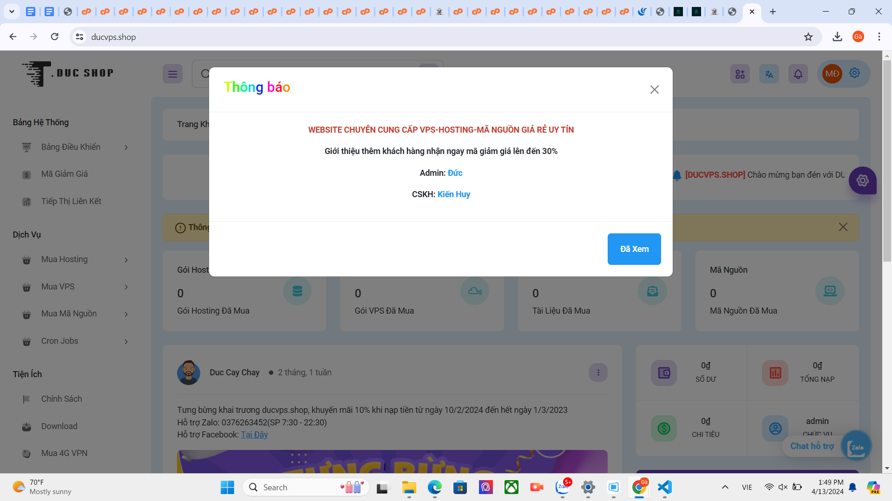This screenshot has height=501, width=892.
Task: Open the floating purple settings gear
Action: click(x=862, y=180)
